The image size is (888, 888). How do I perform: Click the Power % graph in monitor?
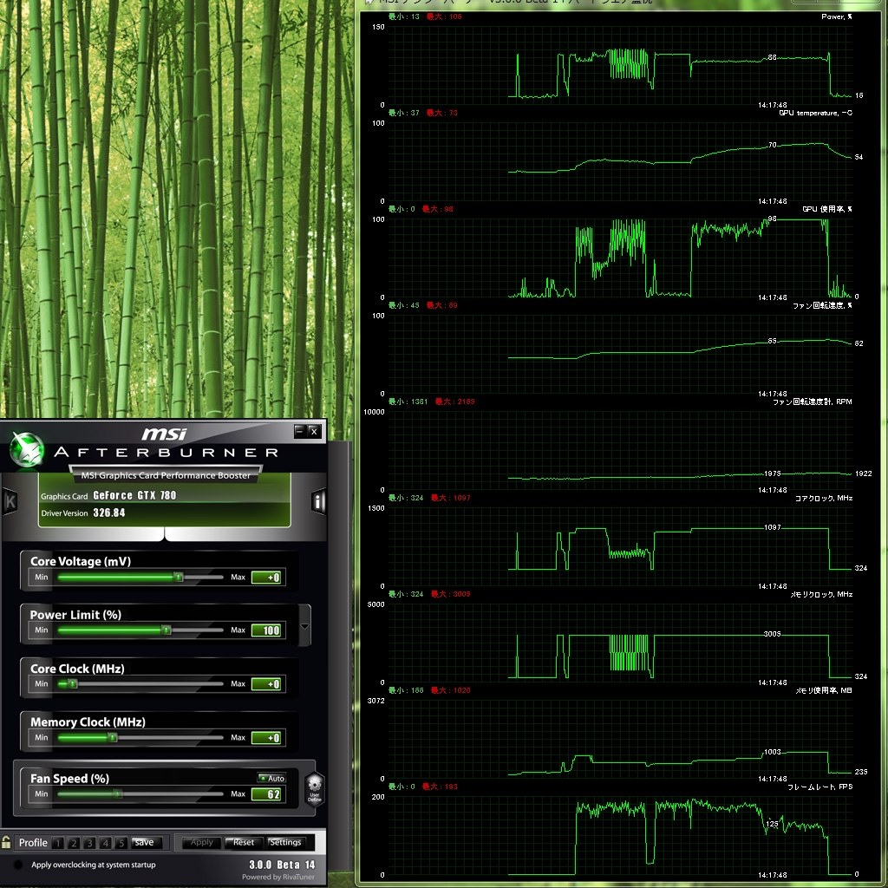coord(620,65)
